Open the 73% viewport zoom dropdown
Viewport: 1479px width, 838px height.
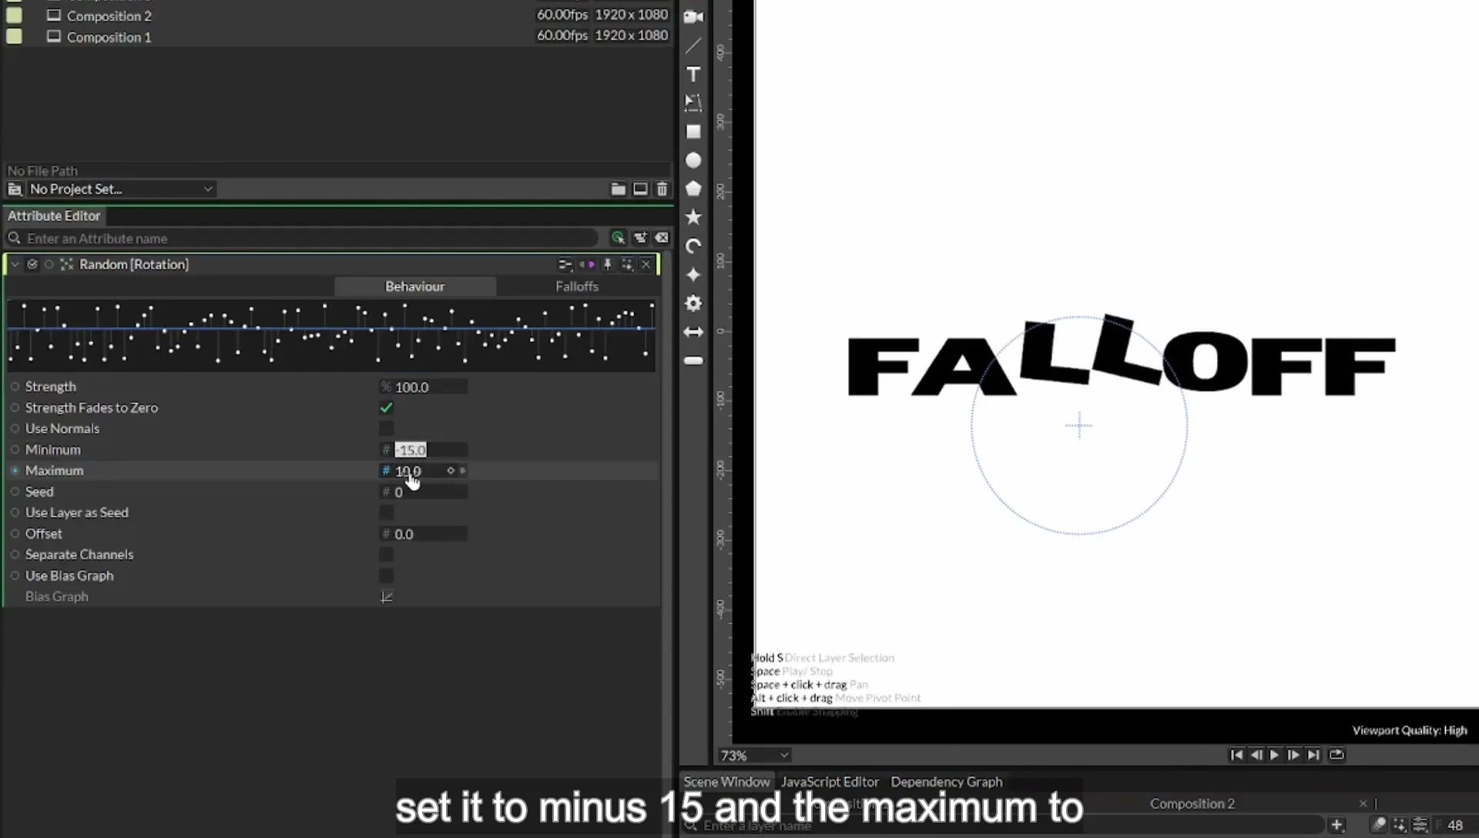pyautogui.click(x=754, y=756)
